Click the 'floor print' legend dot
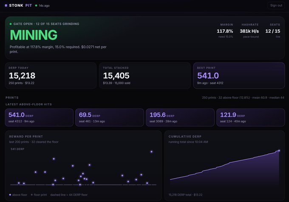This screenshot has height=202, width=289. (x=32, y=195)
